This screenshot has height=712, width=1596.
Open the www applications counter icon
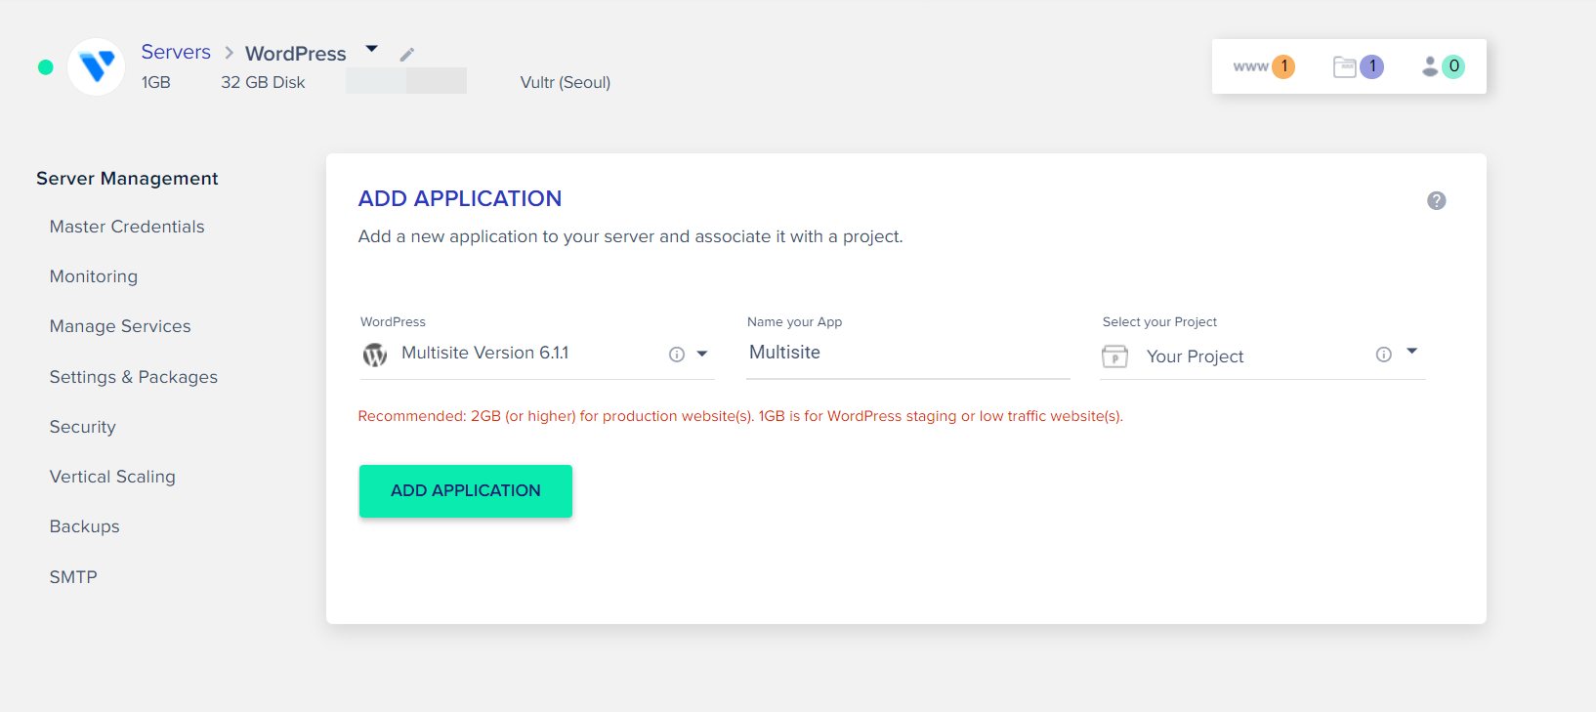1263,66
